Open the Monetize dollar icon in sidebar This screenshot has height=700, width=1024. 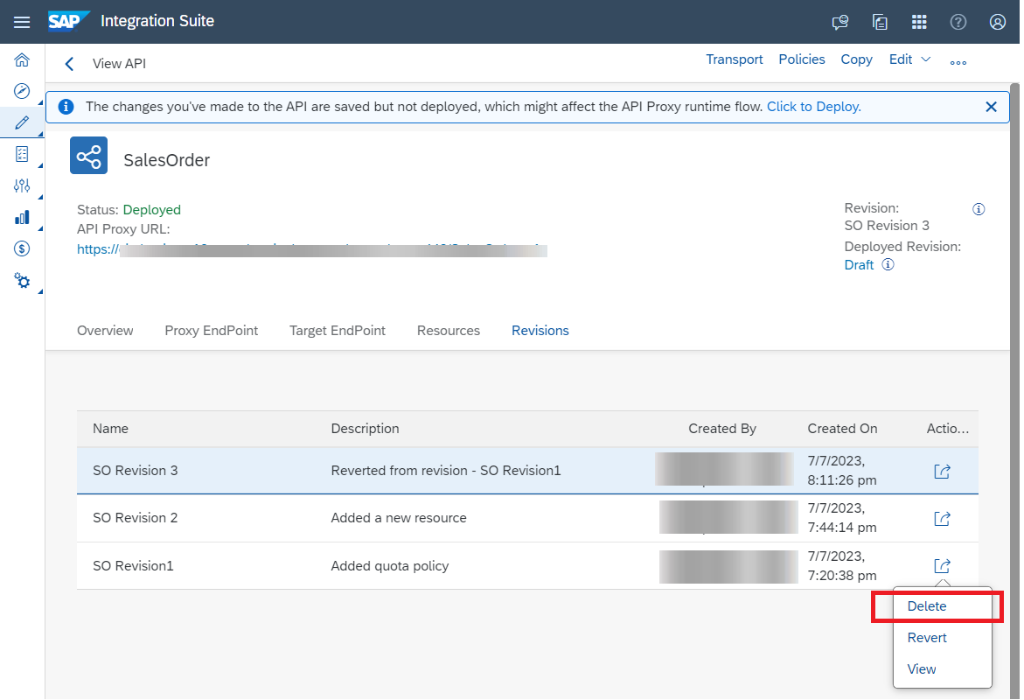click(22, 248)
